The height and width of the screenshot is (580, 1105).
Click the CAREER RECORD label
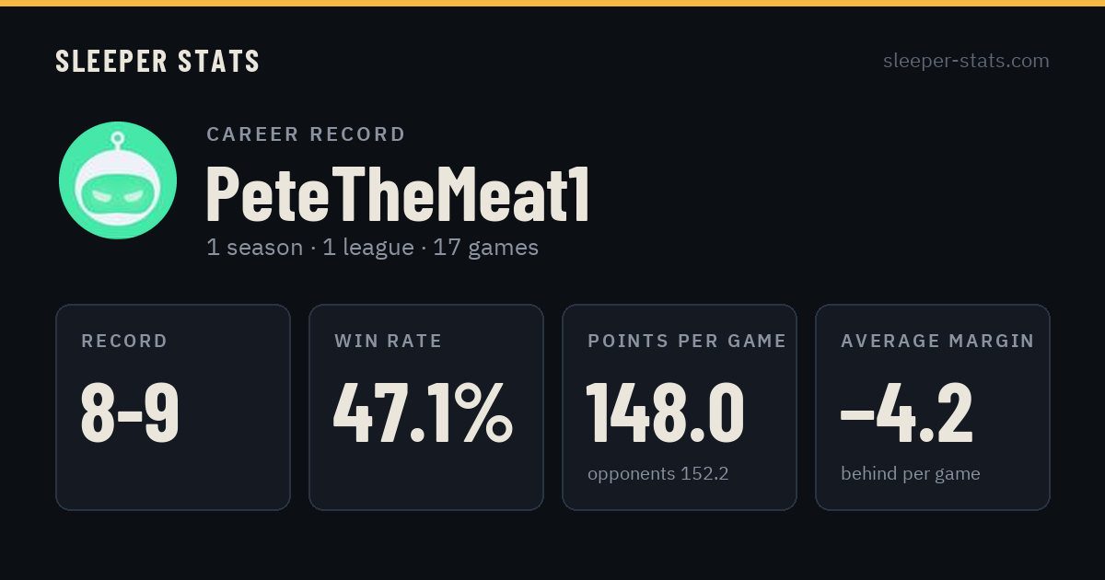pos(306,134)
